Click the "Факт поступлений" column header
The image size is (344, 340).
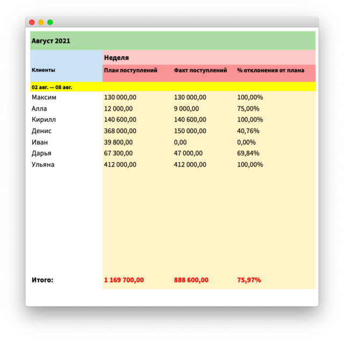[x=200, y=70]
